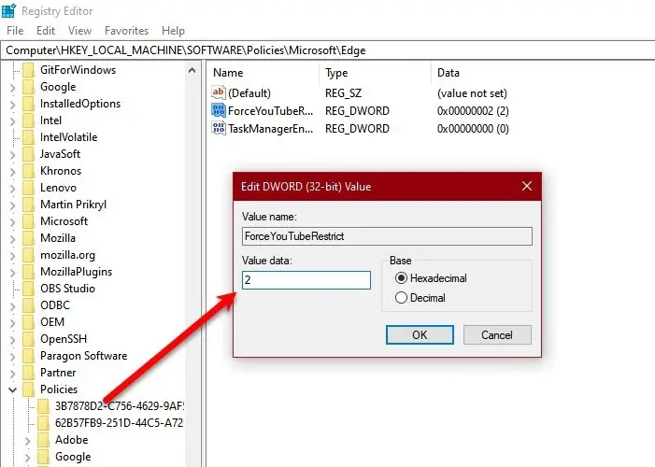The image size is (655, 467).
Task: Expand the Mozilla key
Action: point(12,239)
